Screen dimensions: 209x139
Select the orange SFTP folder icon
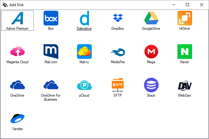pos(118,85)
